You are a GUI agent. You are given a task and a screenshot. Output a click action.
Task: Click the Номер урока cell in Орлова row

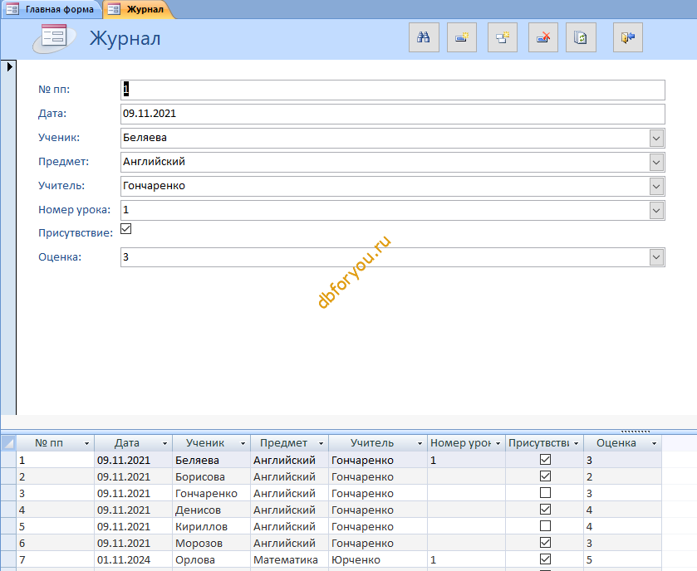pos(466,560)
